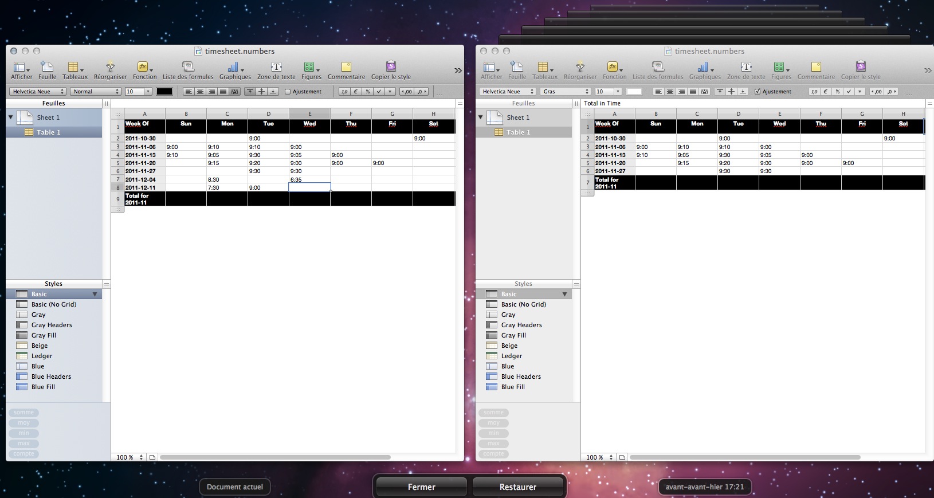
Task: Click Commentaire icon in right window
Action: pyautogui.click(x=816, y=67)
